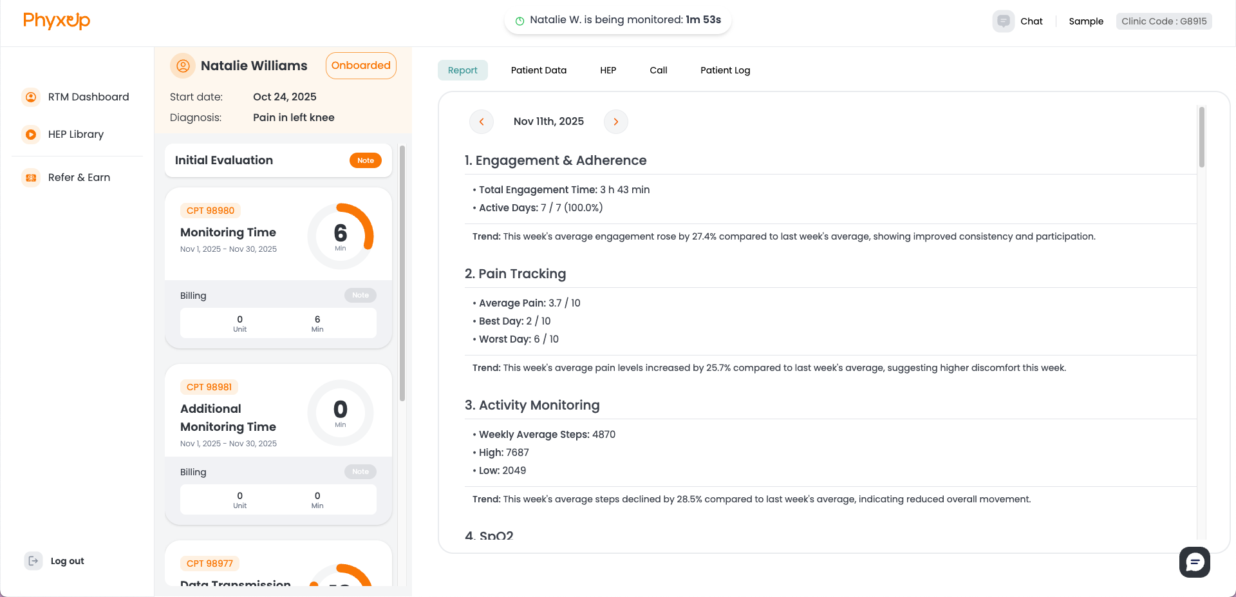Switch to the Patient Data tab
1236x597 pixels.
click(x=539, y=70)
